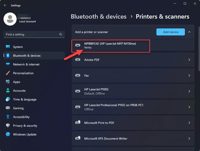
Task: Click the Accessibility figure icon
Action: pyautogui.click(x=8, y=117)
